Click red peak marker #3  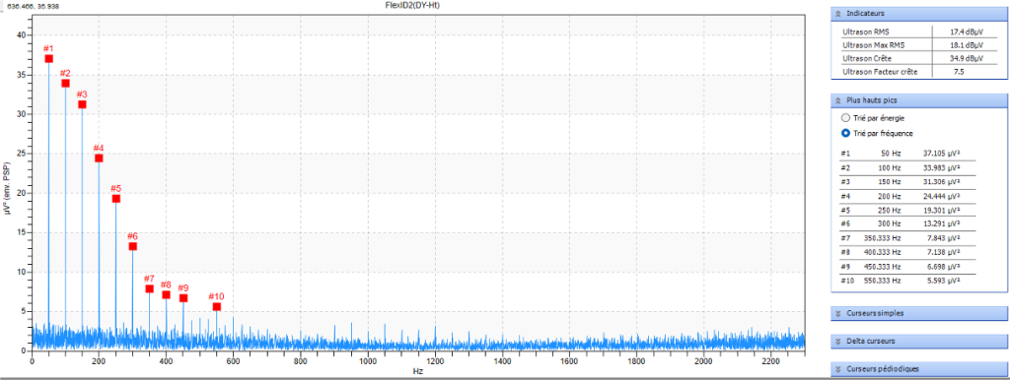click(x=82, y=104)
